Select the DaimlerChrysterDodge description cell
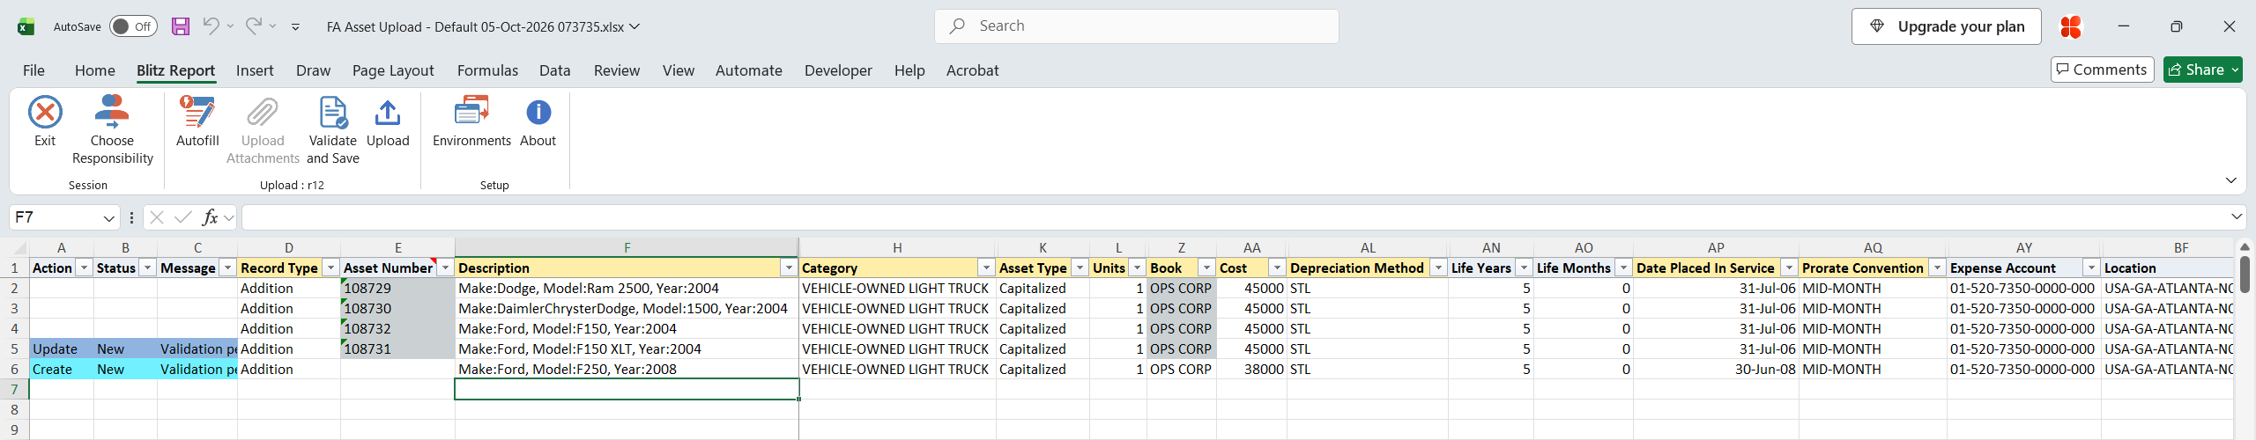 tap(627, 309)
